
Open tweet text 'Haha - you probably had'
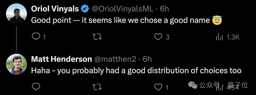[67, 71]
